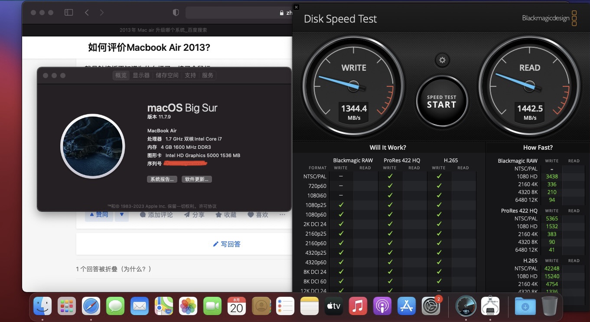Click the macOS Big Sur wallpaper thumbnail
590x322 pixels.
(93, 146)
